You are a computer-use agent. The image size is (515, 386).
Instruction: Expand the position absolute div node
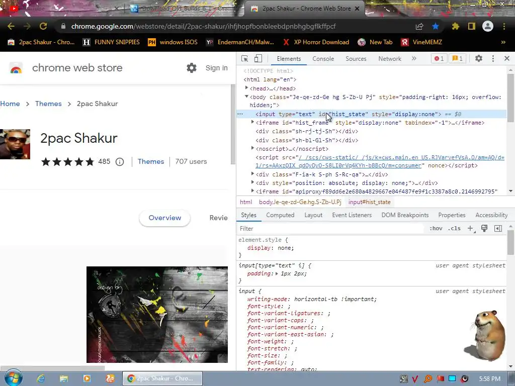(x=252, y=182)
